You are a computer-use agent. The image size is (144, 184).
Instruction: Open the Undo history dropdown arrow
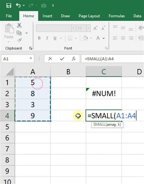[x=24, y=5]
